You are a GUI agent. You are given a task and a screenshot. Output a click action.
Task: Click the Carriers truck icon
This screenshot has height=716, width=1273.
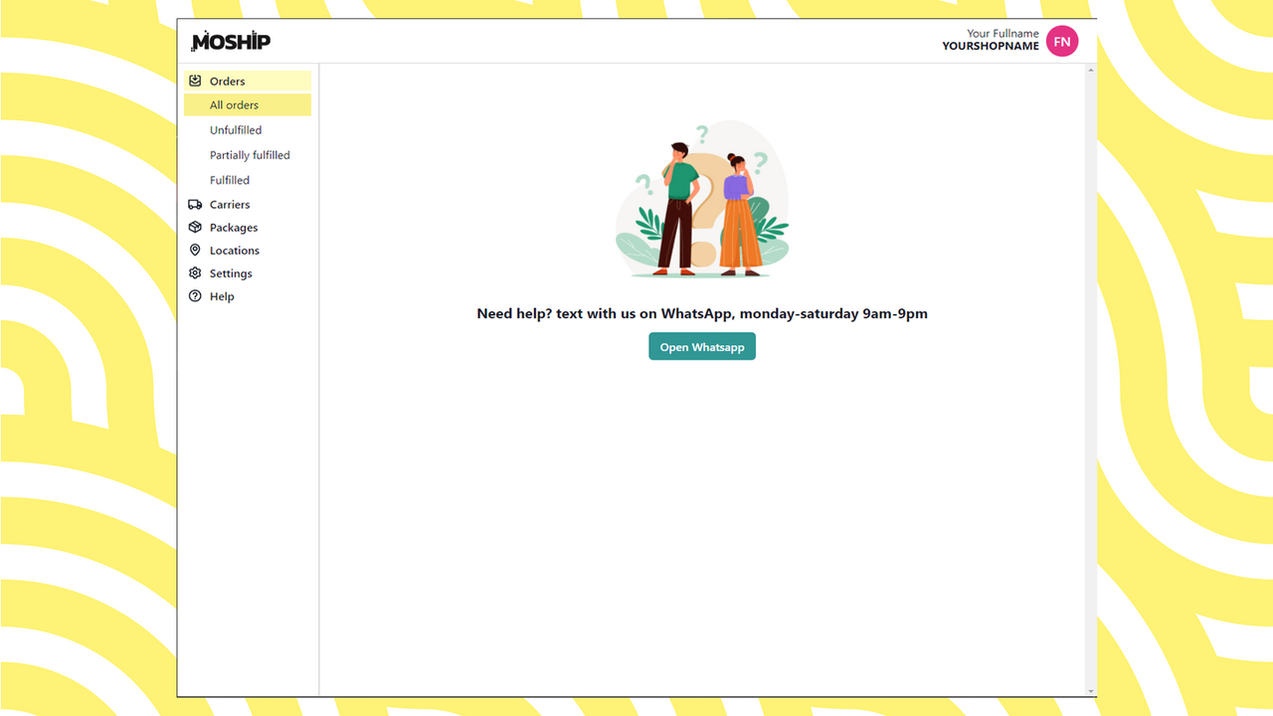tap(195, 204)
